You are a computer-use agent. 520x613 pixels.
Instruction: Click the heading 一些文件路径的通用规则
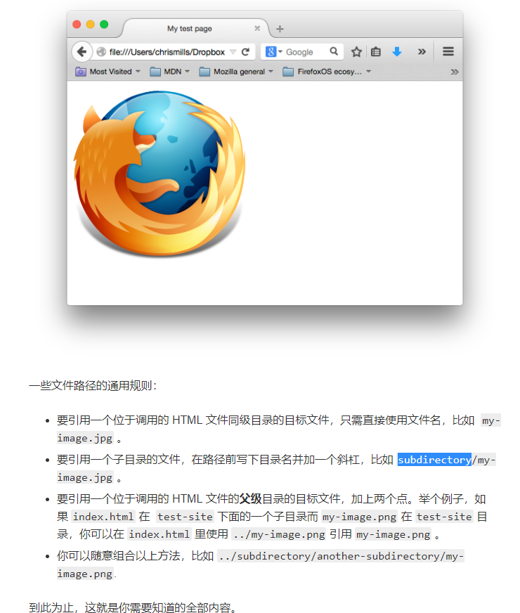click(x=93, y=386)
